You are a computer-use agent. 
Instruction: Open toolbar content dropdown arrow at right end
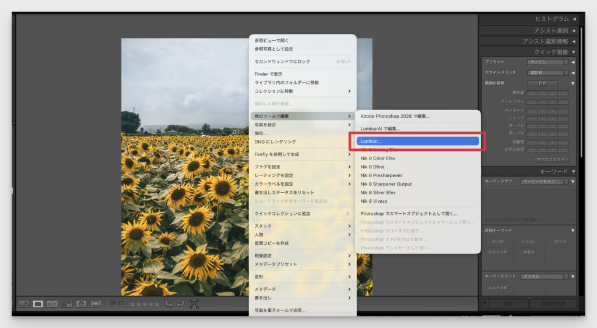(472, 304)
